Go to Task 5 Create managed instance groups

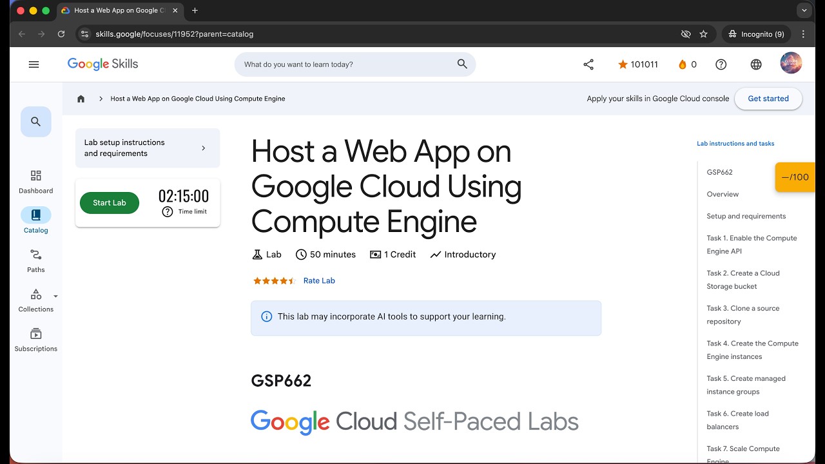tap(746, 385)
